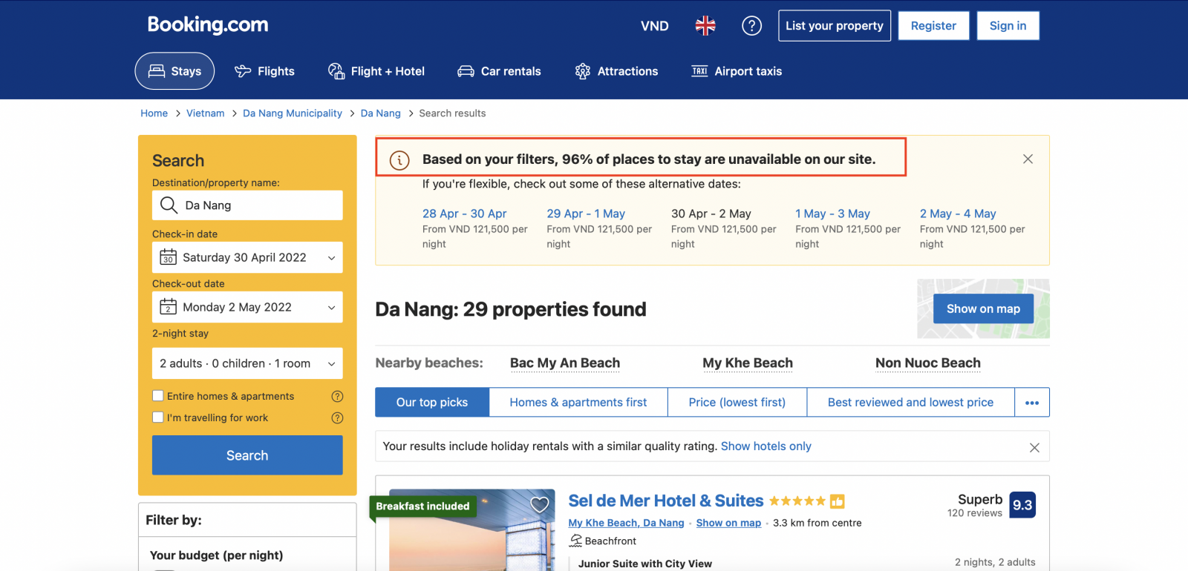Open more sorting options ellipsis
The image size is (1188, 571).
1032,403
